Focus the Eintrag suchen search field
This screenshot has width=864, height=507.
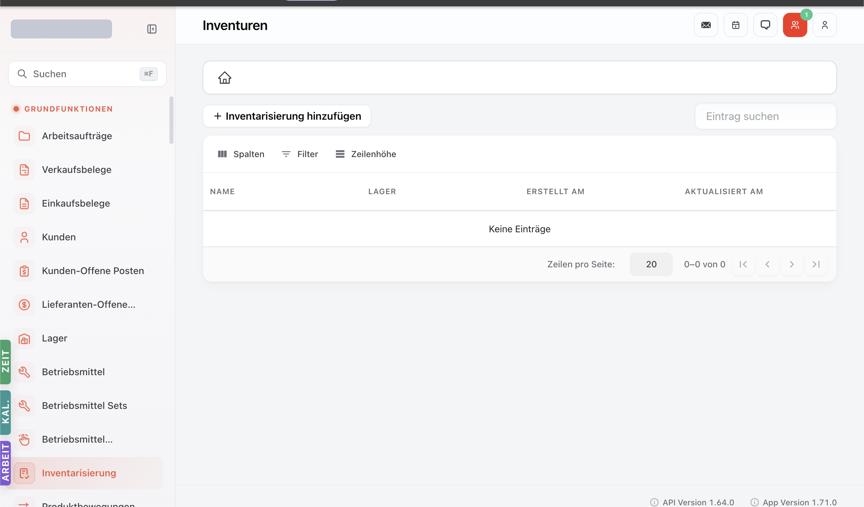coord(765,117)
